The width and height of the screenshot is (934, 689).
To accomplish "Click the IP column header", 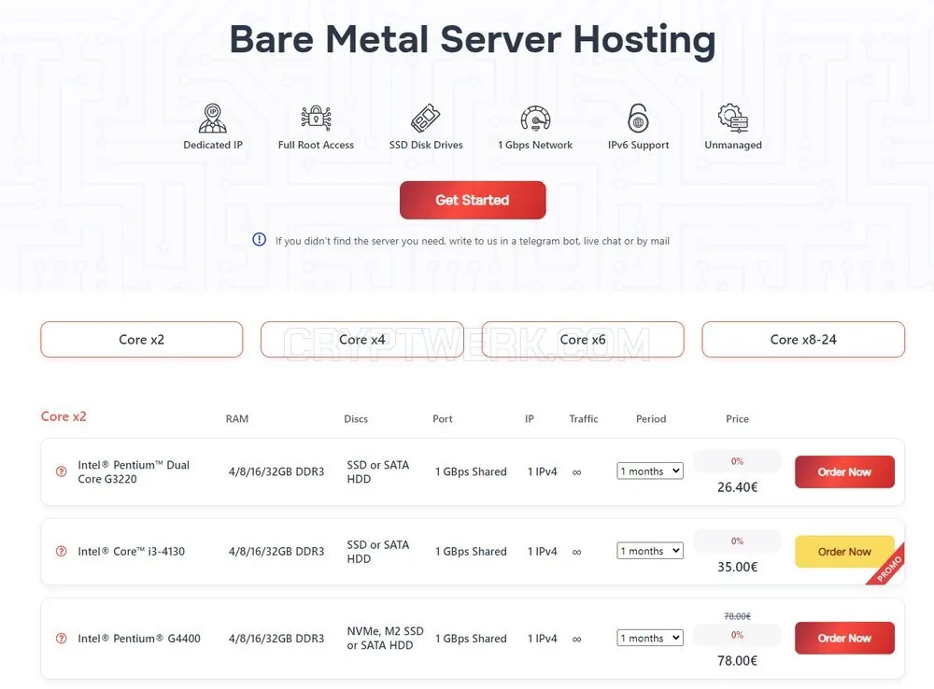I will (529, 418).
